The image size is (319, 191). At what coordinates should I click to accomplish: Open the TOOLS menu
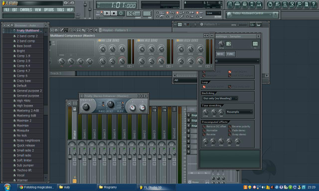coord(60,9)
